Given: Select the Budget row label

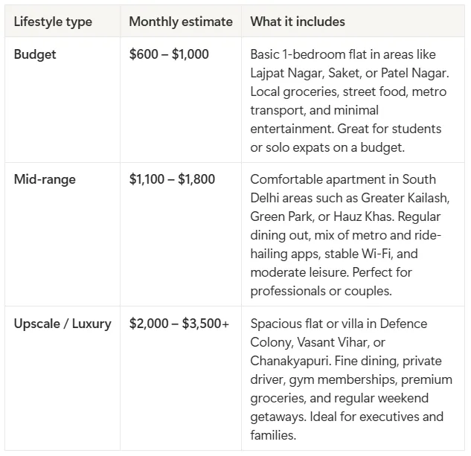Looking at the screenshot, I should tap(35, 54).
